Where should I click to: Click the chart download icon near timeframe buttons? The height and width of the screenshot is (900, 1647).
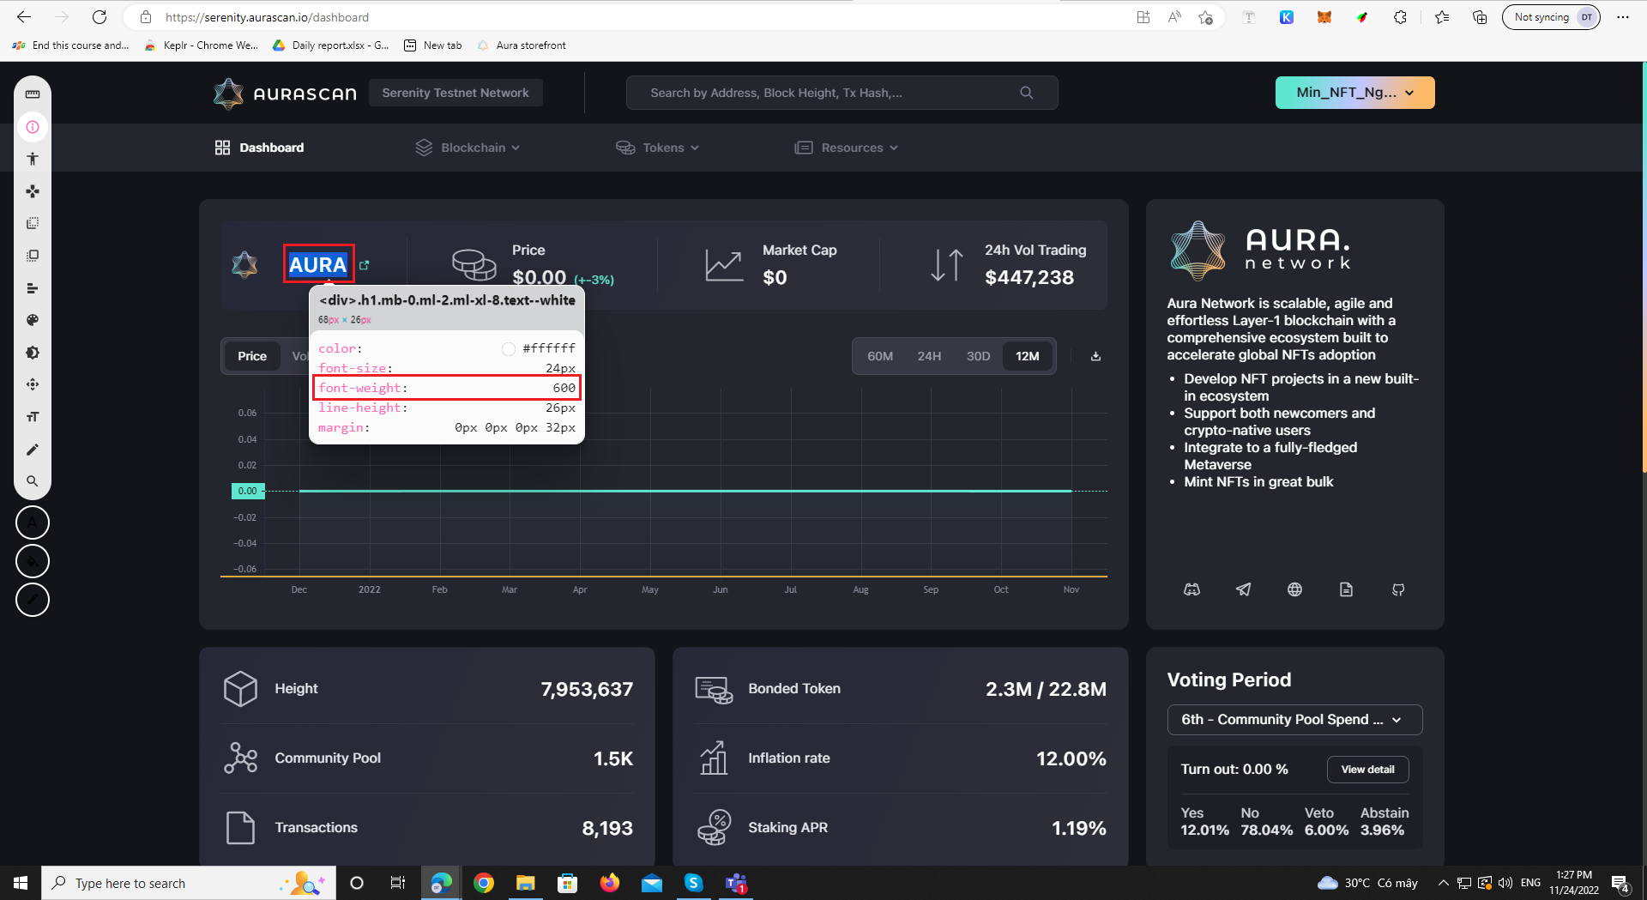(1095, 355)
